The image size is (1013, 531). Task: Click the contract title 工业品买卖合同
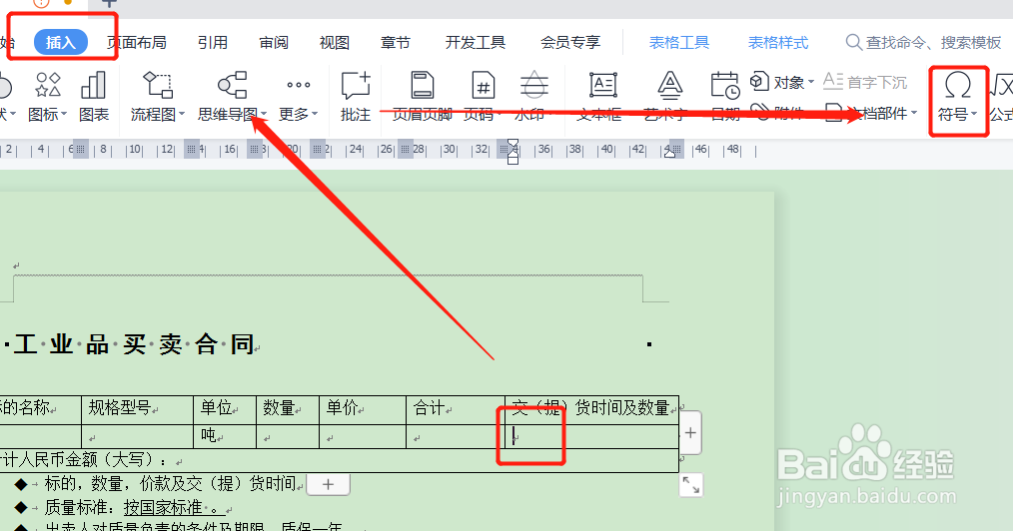pos(133,344)
